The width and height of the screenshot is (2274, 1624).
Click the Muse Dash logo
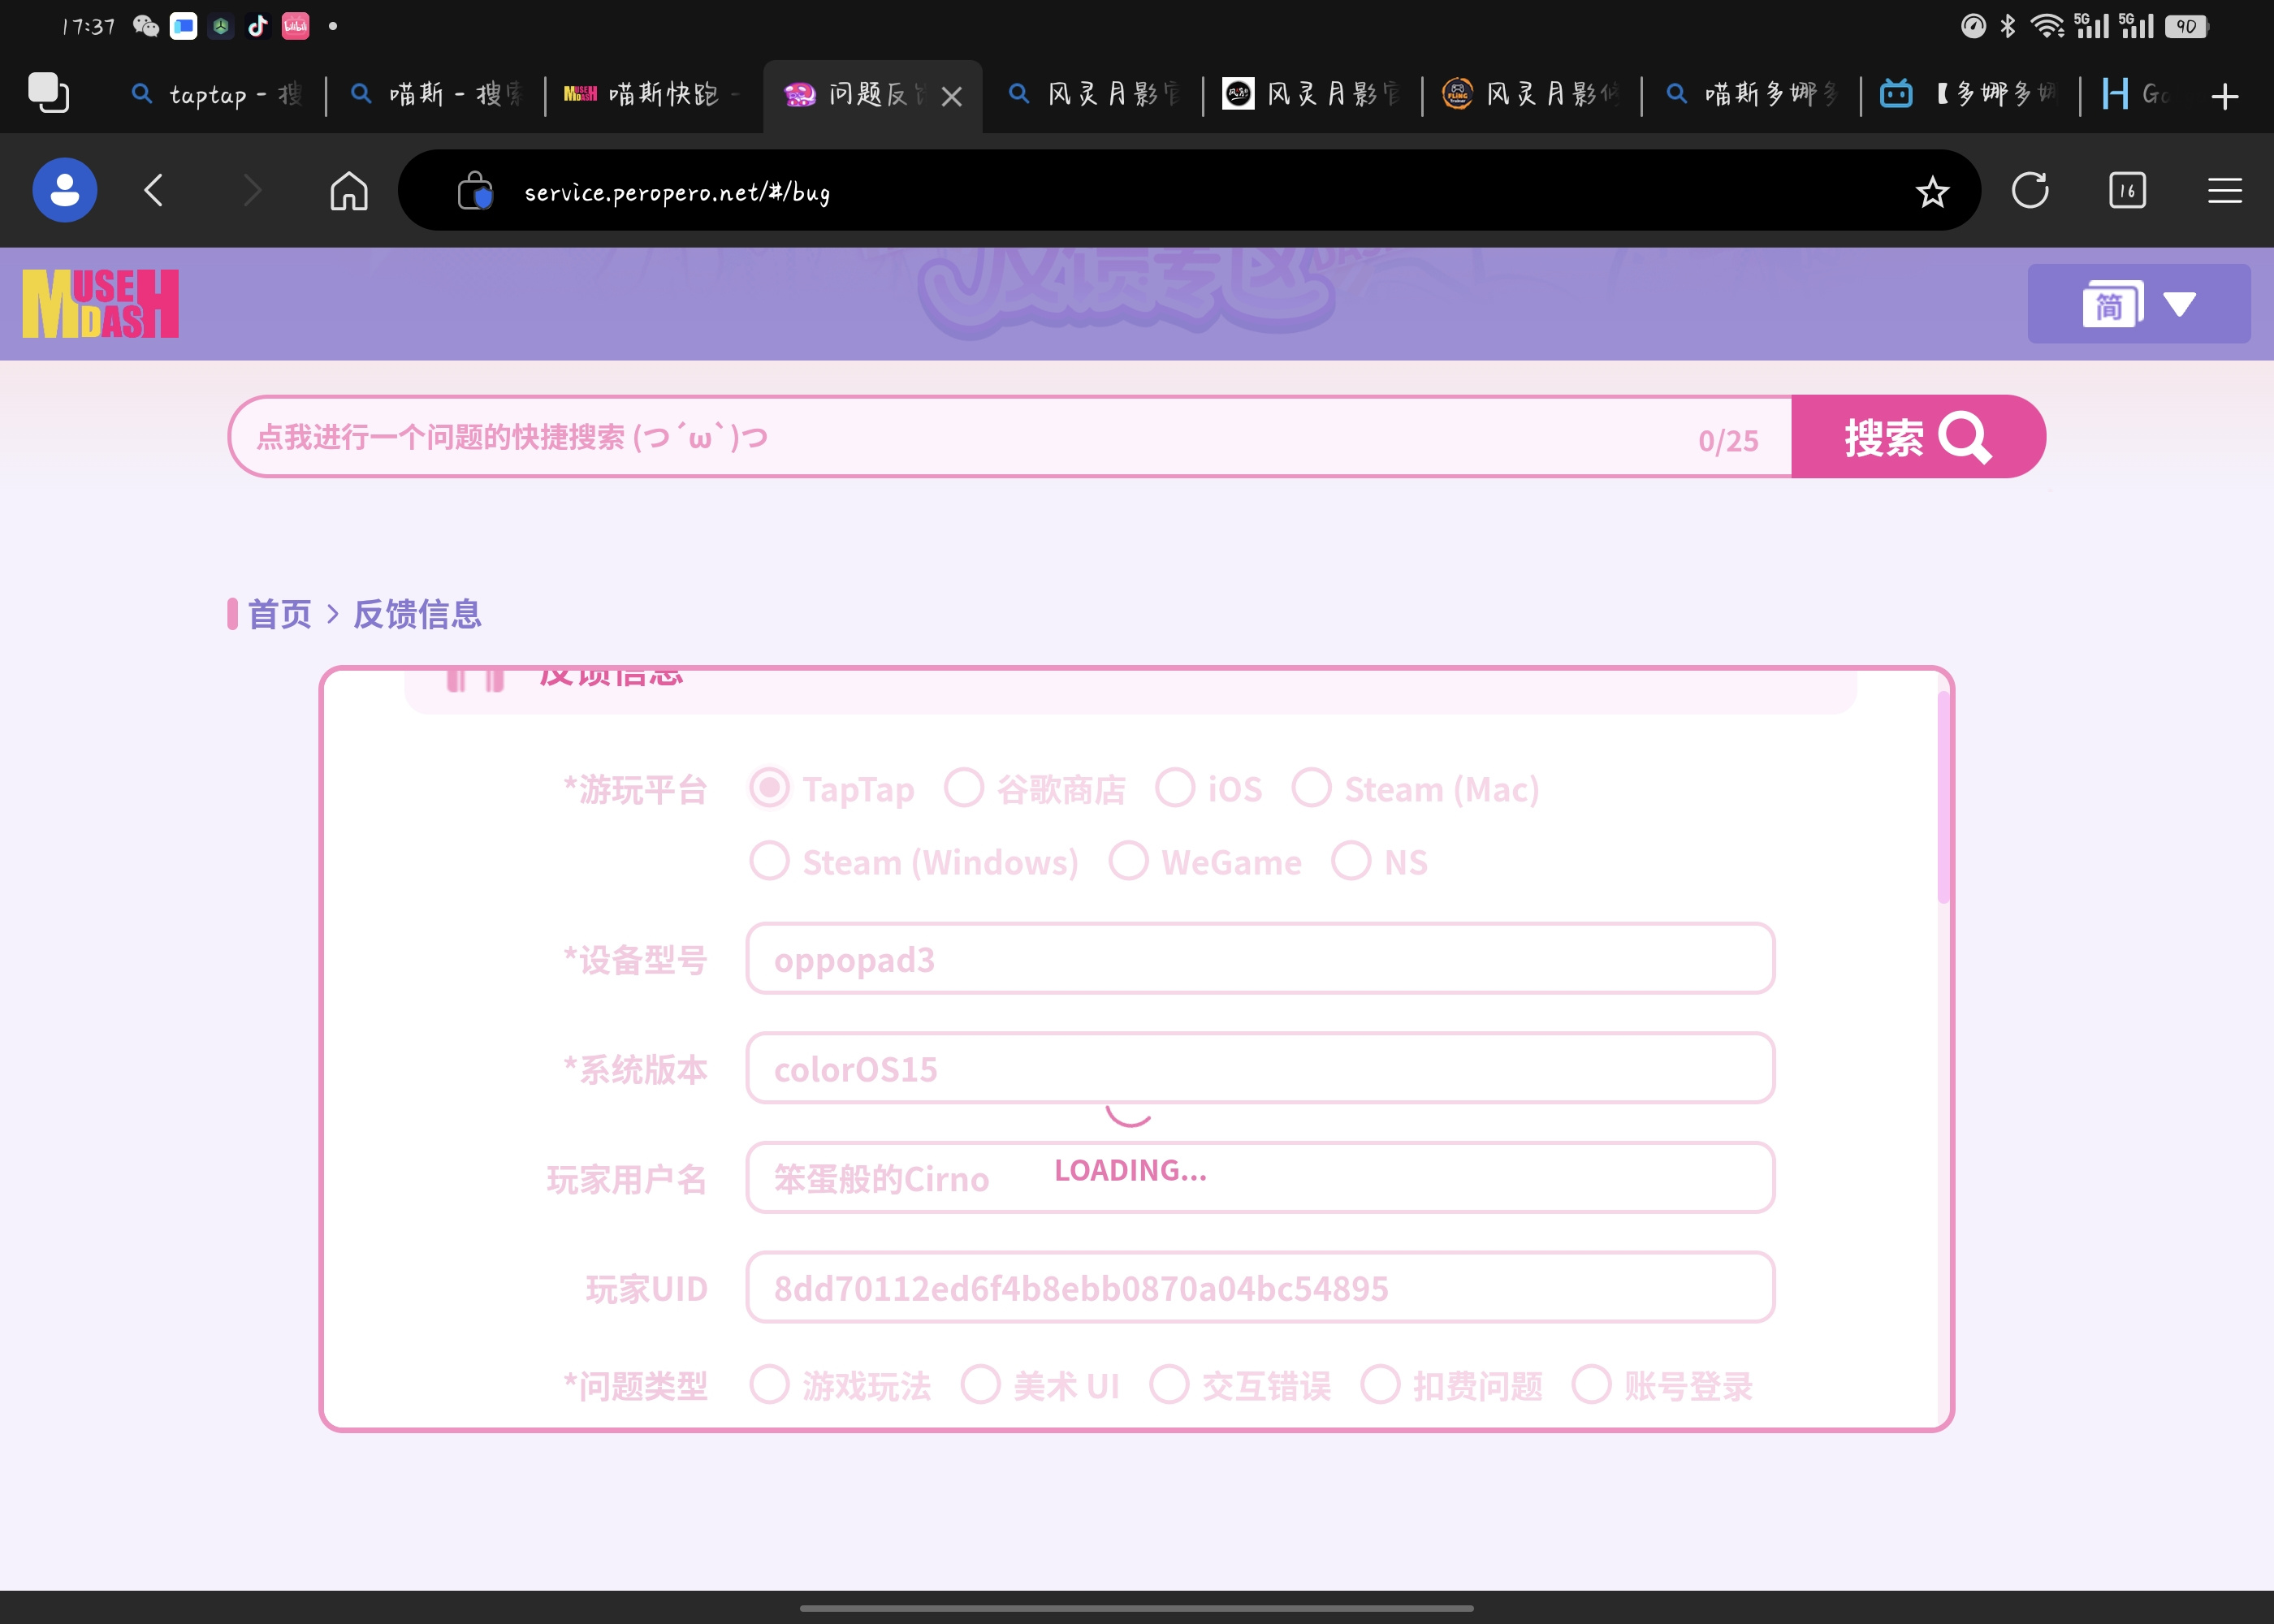click(x=101, y=303)
